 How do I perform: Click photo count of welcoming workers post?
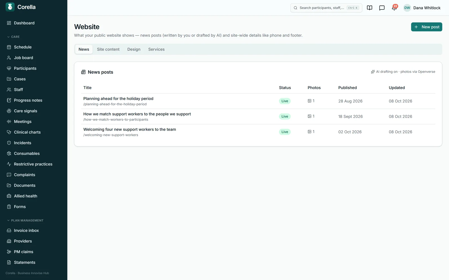click(311, 132)
